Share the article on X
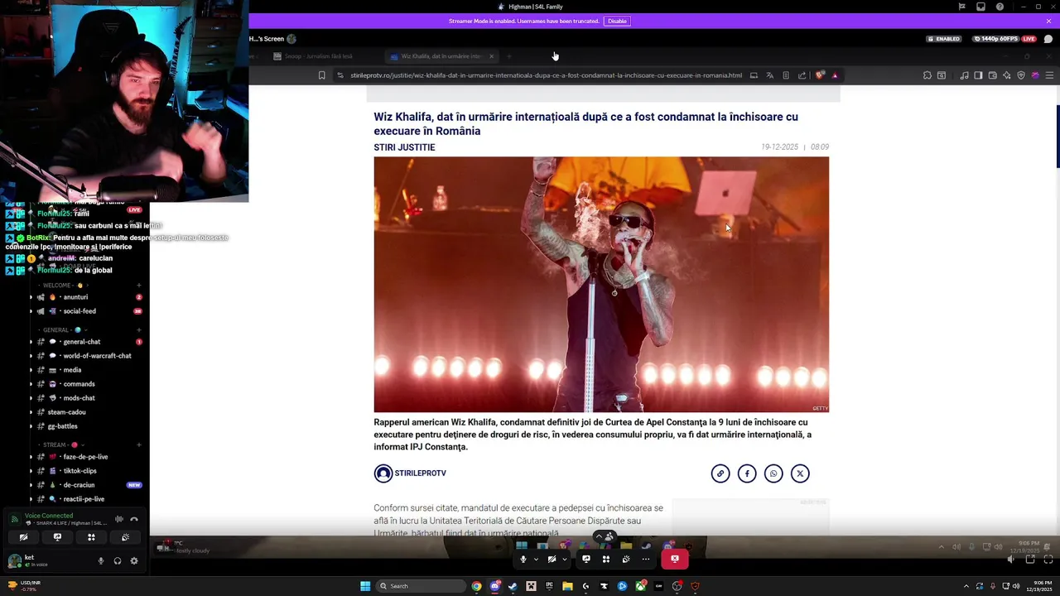Image resolution: width=1060 pixels, height=596 pixels. click(x=800, y=473)
